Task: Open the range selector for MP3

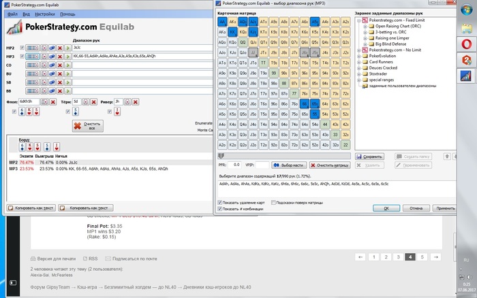Action: (32, 56)
